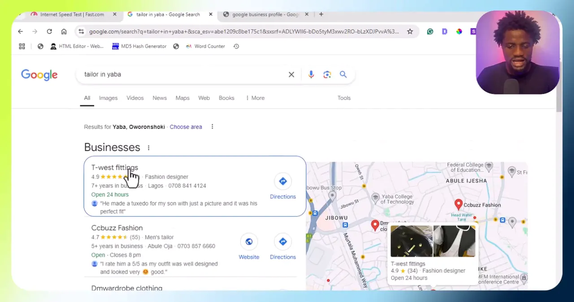
Task: Open the Grammarly extension icon
Action: (x=430, y=31)
